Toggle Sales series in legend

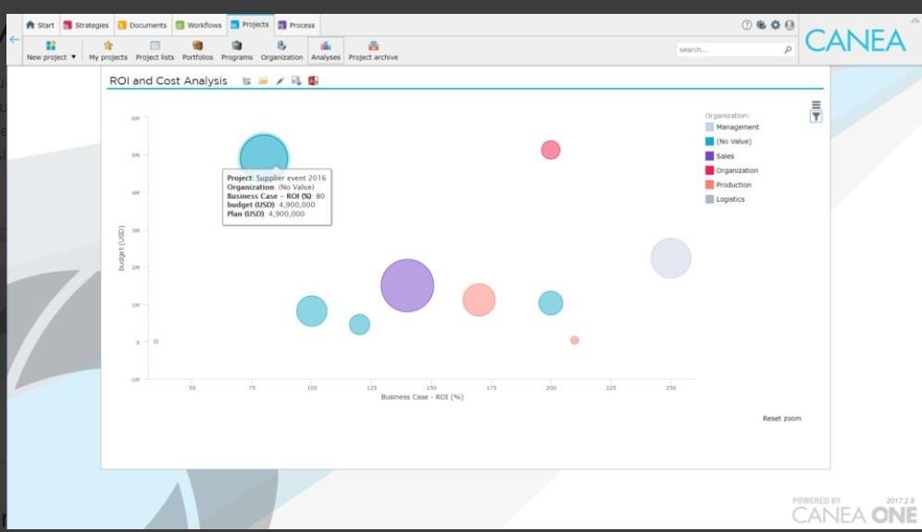(x=719, y=156)
